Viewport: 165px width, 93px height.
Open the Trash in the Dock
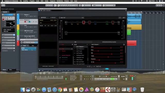pos(142,90)
